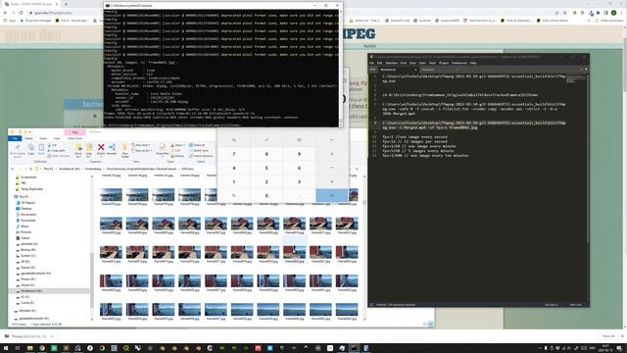Click Delete in the File Explorer ribbon

[x=101, y=149]
